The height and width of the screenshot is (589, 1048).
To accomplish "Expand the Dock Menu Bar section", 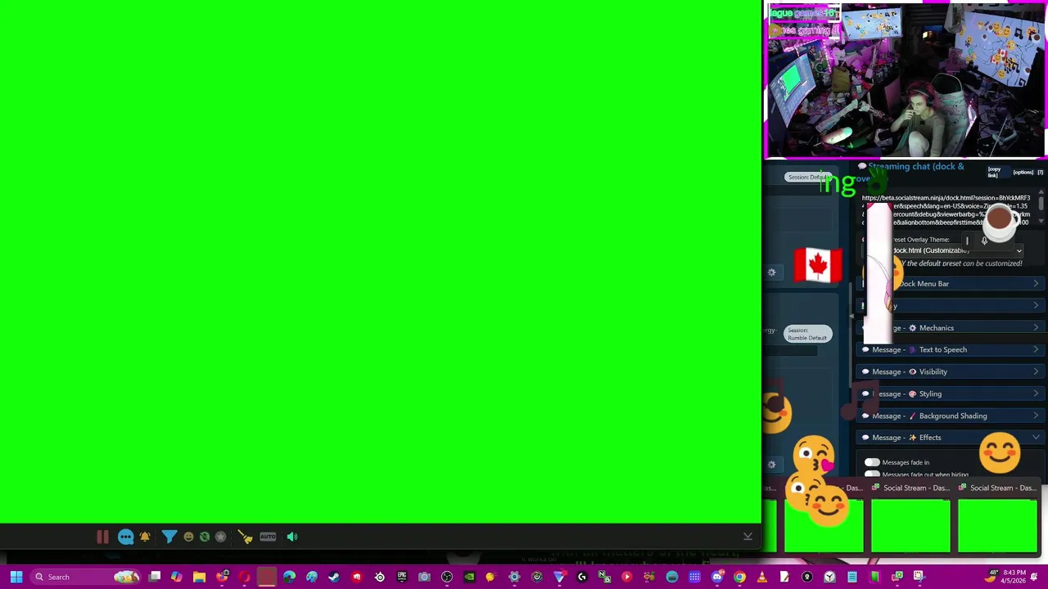I will pos(950,284).
